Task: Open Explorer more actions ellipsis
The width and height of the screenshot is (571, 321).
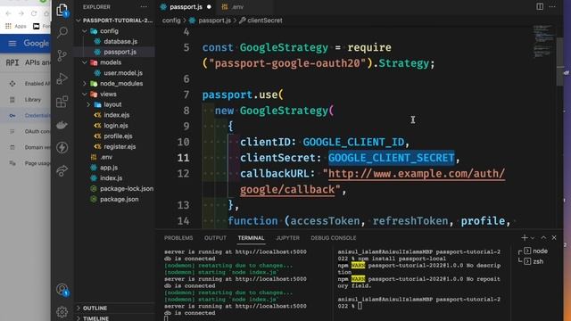Action: [x=144, y=7]
